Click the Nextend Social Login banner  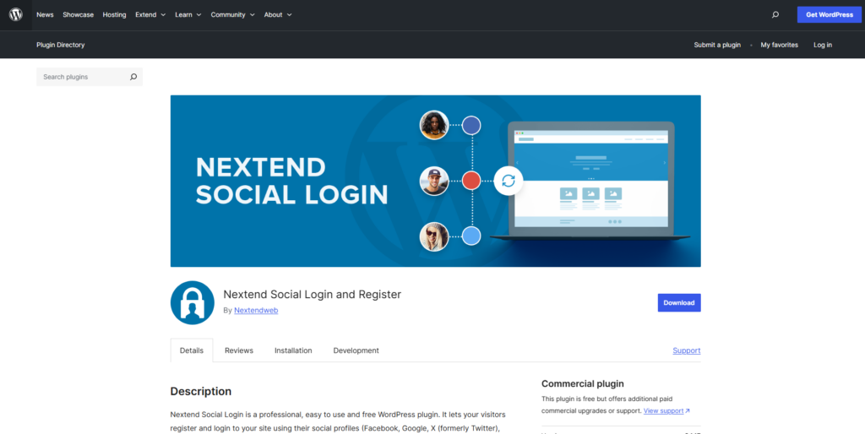[435, 181]
